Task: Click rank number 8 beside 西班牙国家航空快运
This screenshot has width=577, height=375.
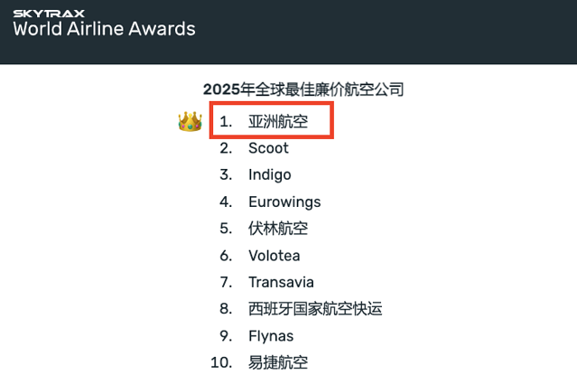Action: [226, 309]
